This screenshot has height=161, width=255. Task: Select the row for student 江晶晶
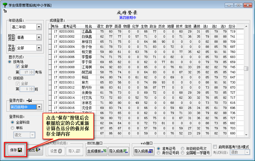tap(87, 31)
